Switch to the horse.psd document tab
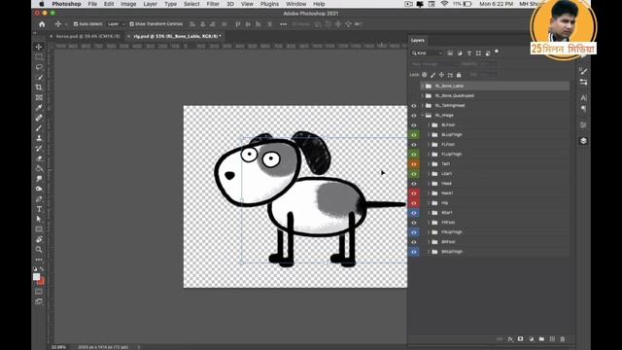 click(87, 36)
